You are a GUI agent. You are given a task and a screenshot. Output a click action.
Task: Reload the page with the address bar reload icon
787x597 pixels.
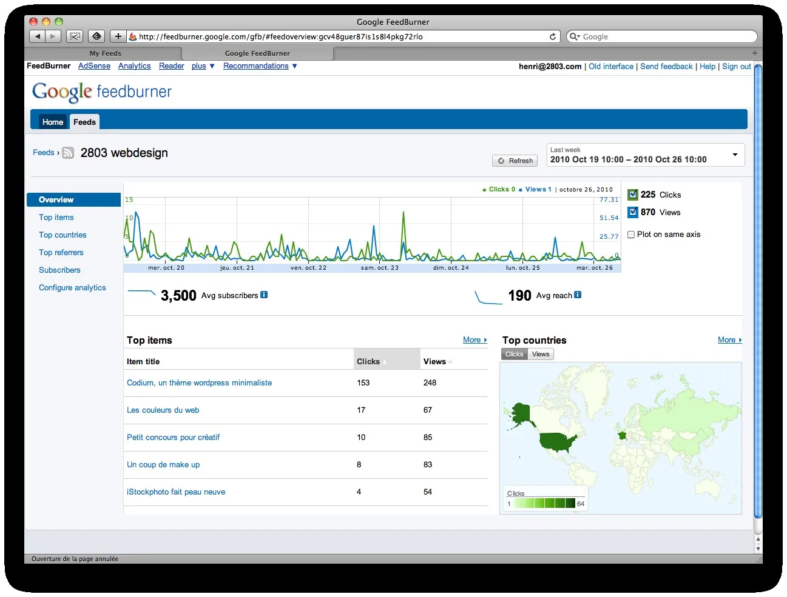pyautogui.click(x=553, y=36)
